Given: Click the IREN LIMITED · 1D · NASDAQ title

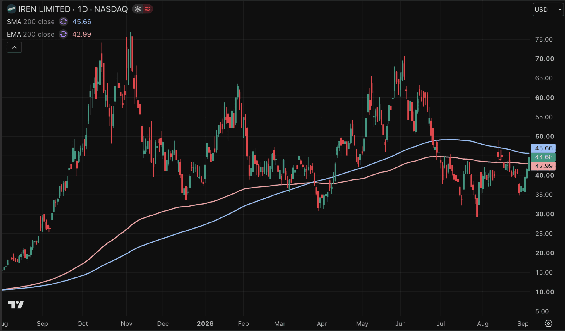Looking at the screenshot, I should pyautogui.click(x=73, y=9).
